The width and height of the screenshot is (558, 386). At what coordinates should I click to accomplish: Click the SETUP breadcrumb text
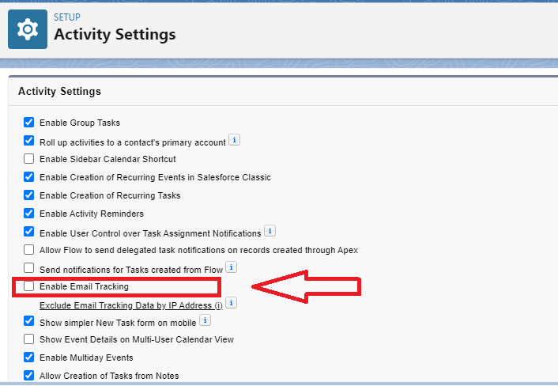coord(67,17)
